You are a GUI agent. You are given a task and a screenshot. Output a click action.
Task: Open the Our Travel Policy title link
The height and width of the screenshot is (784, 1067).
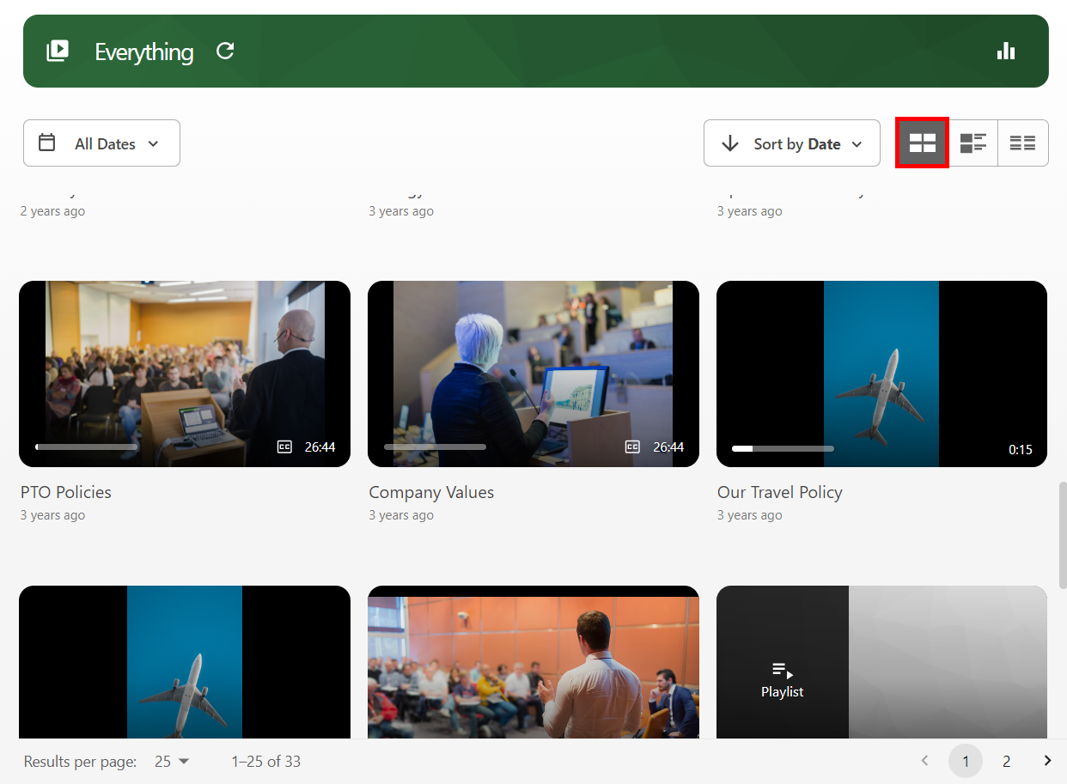779,492
